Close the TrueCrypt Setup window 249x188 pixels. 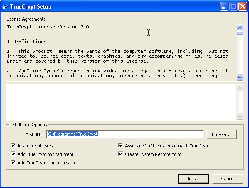(x=243, y=6)
